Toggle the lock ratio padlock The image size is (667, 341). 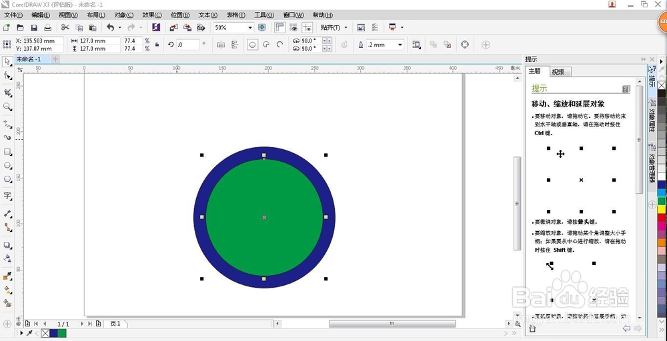[x=157, y=45]
